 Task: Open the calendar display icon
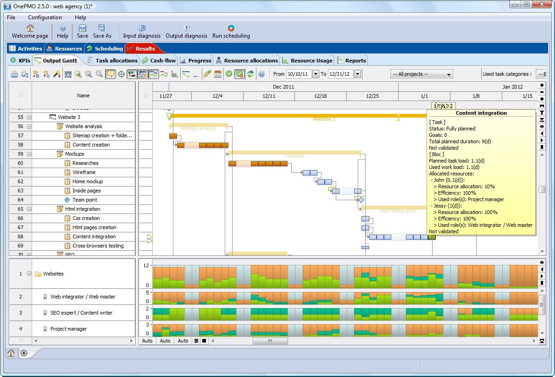click(x=218, y=73)
